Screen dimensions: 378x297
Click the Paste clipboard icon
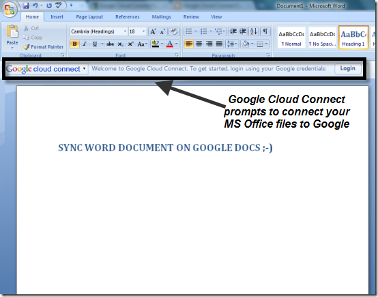point(12,31)
